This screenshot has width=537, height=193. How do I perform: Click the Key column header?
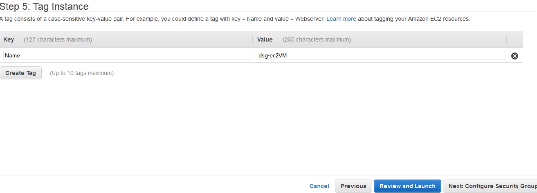9,39
